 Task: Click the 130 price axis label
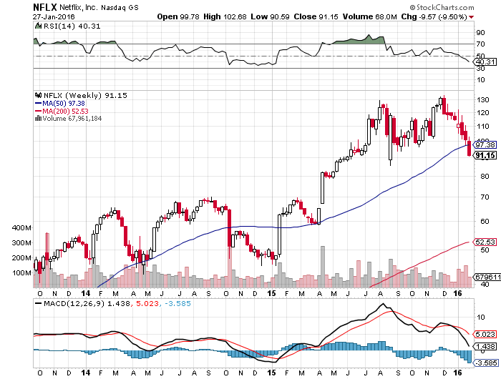tap(483, 100)
